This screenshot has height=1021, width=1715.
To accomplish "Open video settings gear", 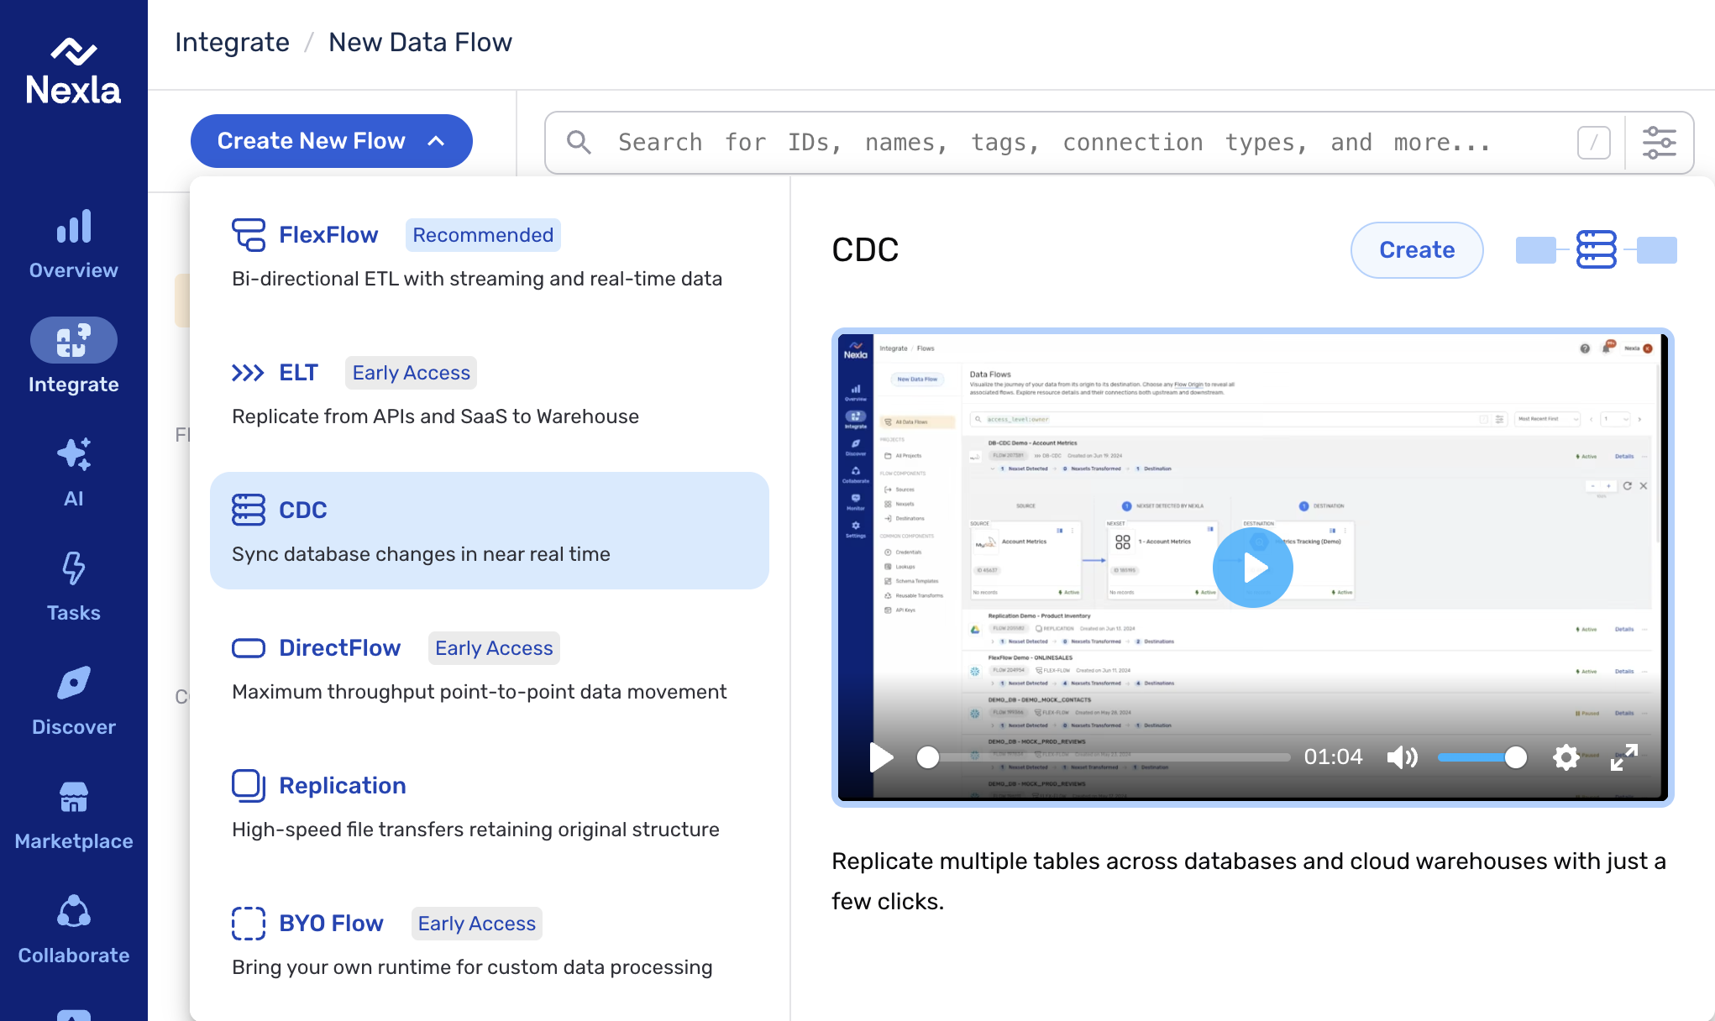I will 1566,757.
